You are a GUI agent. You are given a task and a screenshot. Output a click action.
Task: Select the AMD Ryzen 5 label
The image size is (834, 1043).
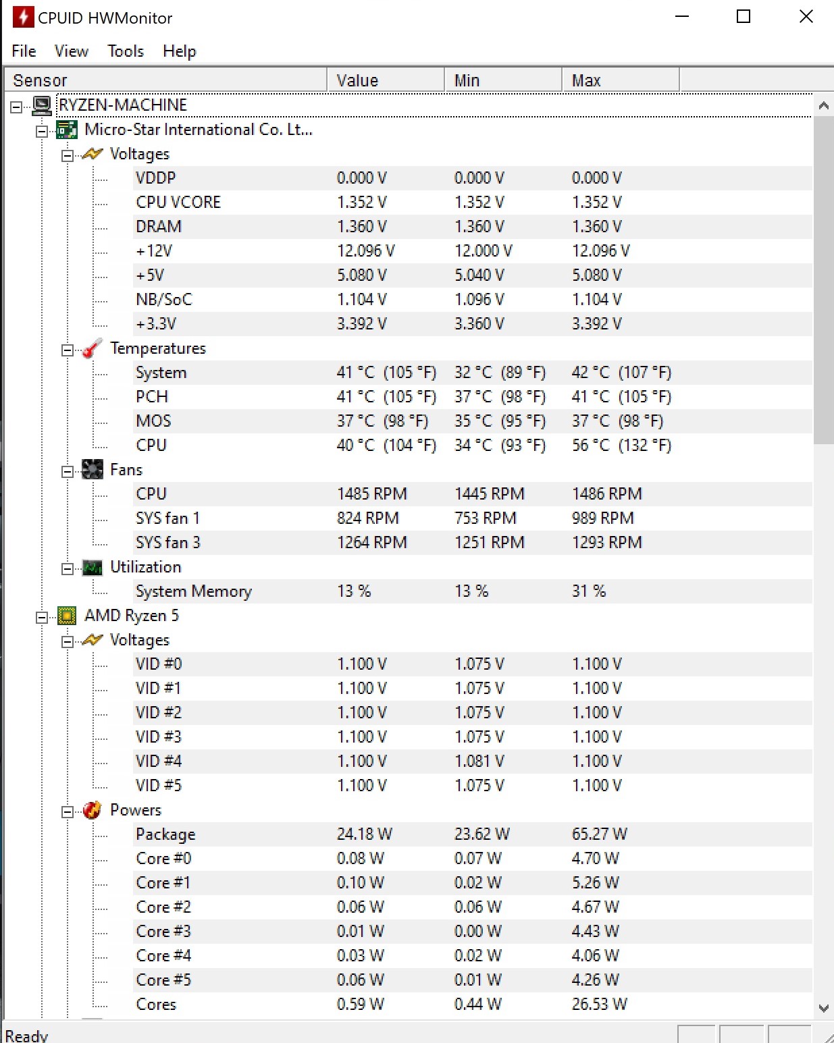pos(132,616)
